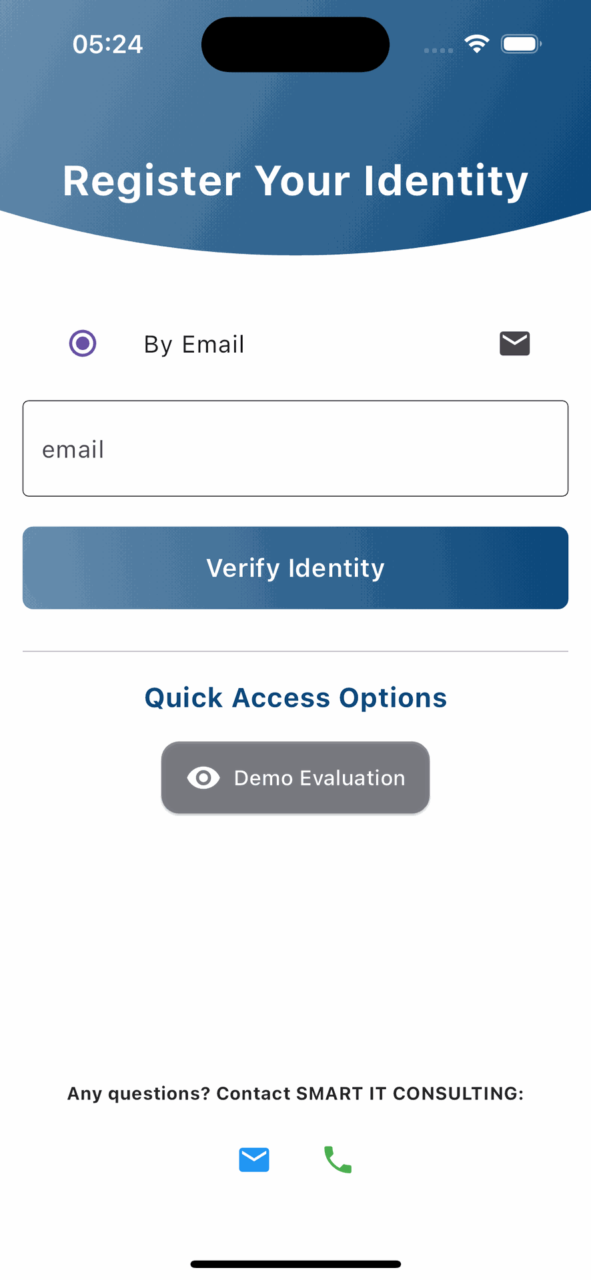Viewport: 591px width, 1280px height.
Task: Call support using green phone icon
Action: tap(338, 1160)
